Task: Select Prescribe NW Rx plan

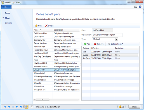Action: click(56, 67)
